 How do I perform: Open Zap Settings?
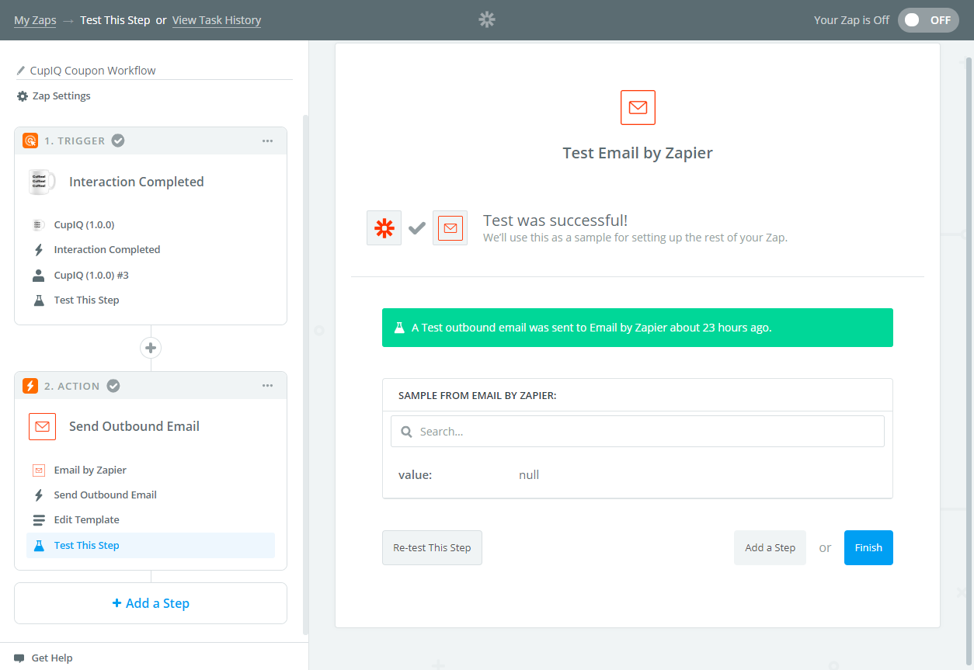tap(54, 96)
